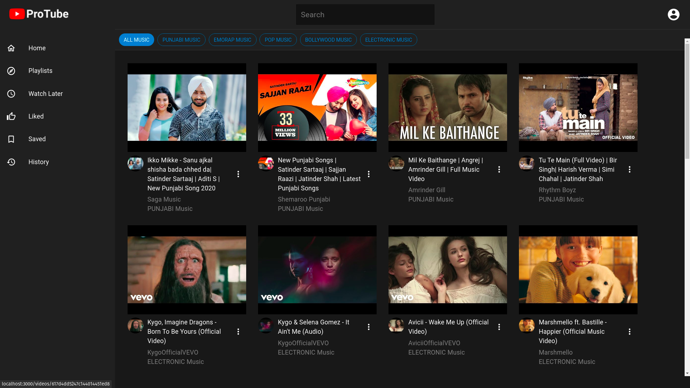Click Shemaroo Punjabi channel avatar
Screen dimensions: 690x388
pos(266,163)
